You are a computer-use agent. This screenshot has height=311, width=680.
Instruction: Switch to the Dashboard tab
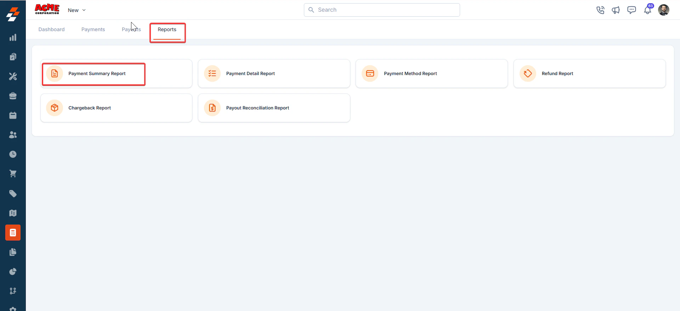(x=52, y=29)
